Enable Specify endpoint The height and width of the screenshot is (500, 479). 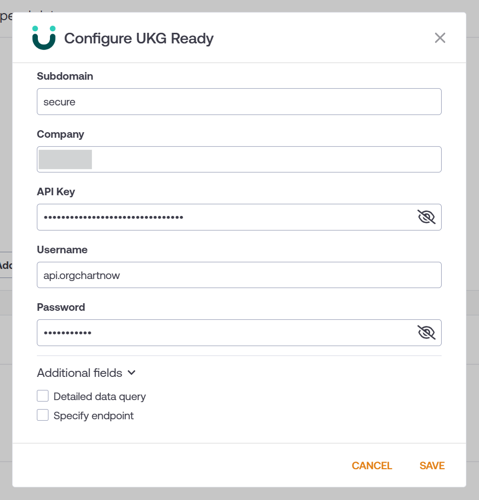[x=42, y=415]
